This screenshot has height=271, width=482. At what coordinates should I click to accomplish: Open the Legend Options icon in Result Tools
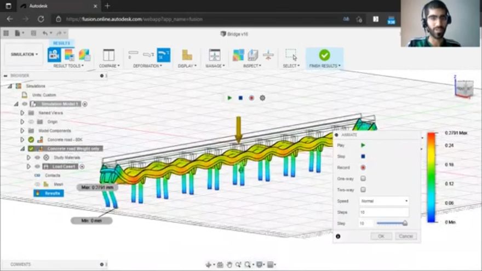[x=69, y=55]
